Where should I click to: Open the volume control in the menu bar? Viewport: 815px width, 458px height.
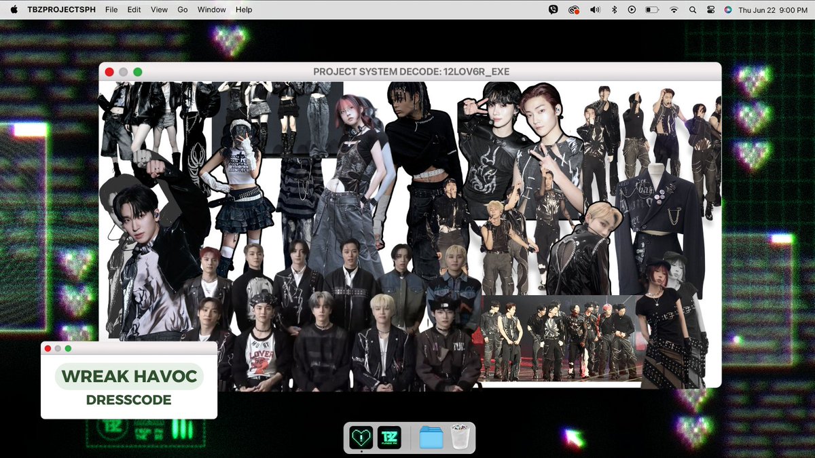pyautogui.click(x=595, y=9)
